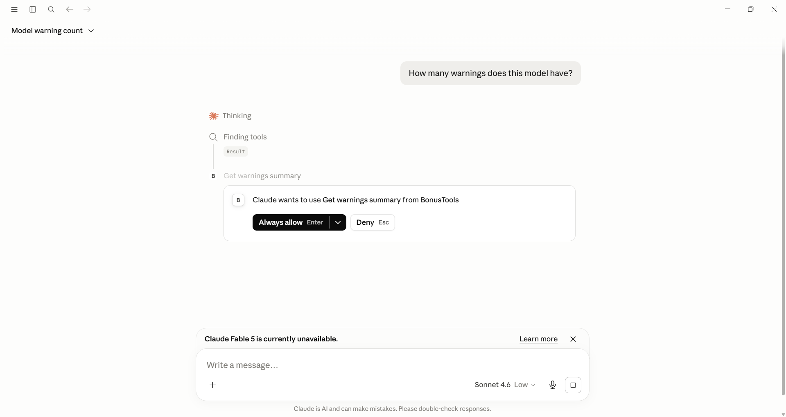Open the Always allow options chevron
Screen dimensions: 786x417
pyautogui.click(x=338, y=222)
